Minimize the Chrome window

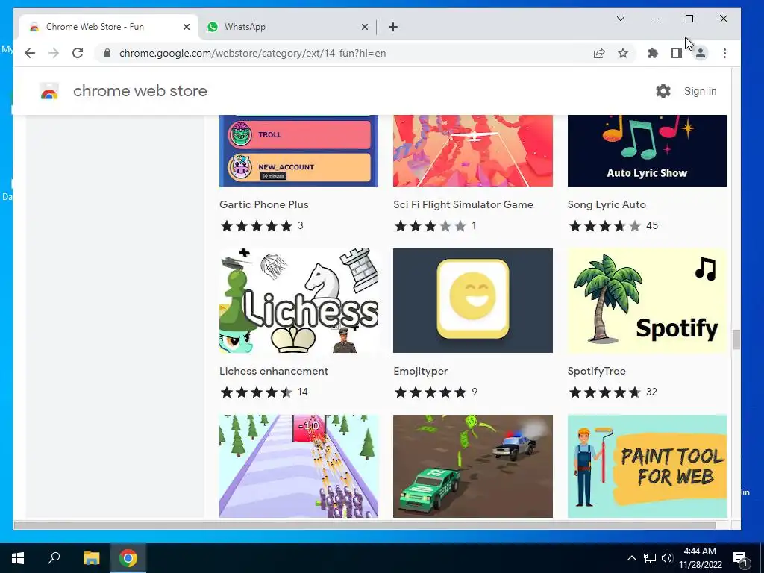click(x=655, y=19)
